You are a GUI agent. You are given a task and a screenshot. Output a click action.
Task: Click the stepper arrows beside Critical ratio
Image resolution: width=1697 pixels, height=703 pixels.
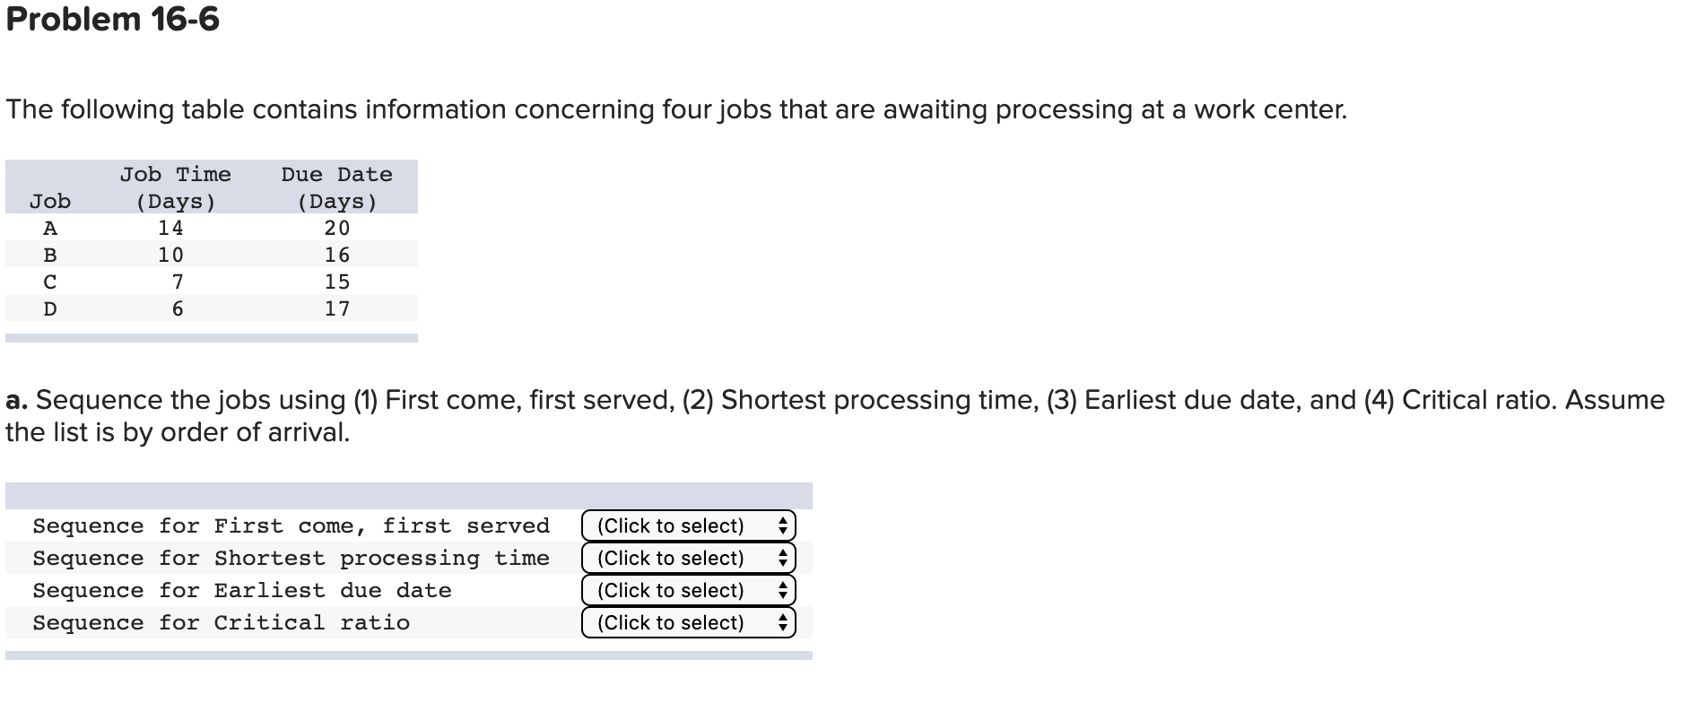tap(785, 622)
